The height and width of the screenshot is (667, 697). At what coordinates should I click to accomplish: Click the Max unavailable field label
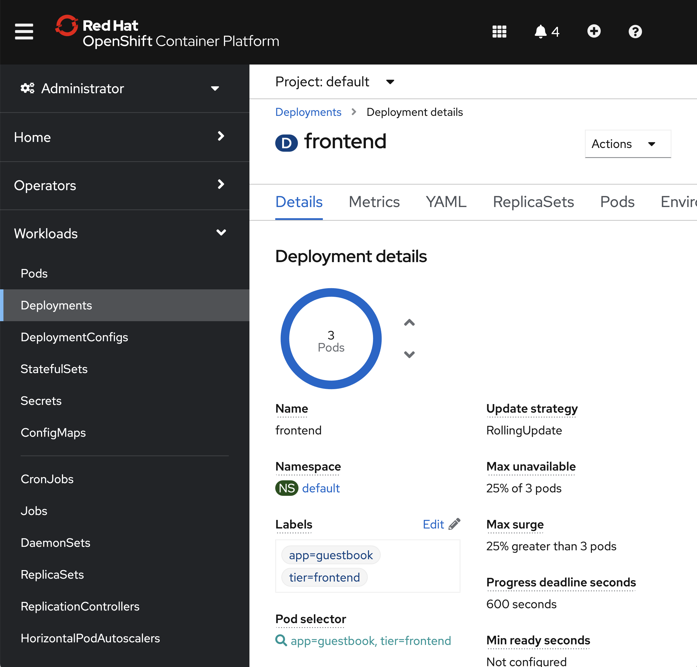tap(531, 467)
